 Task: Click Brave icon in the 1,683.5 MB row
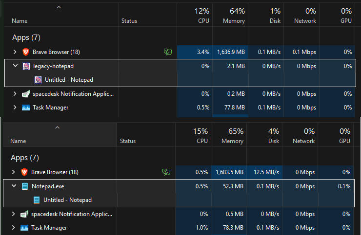(24, 172)
